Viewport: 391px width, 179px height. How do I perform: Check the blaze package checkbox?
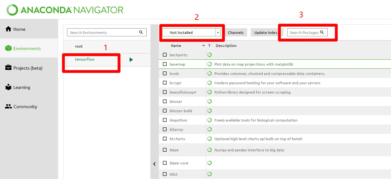[165, 150]
